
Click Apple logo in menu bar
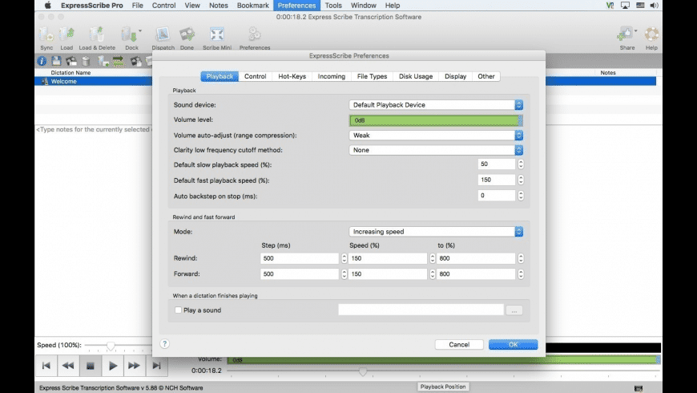point(47,6)
